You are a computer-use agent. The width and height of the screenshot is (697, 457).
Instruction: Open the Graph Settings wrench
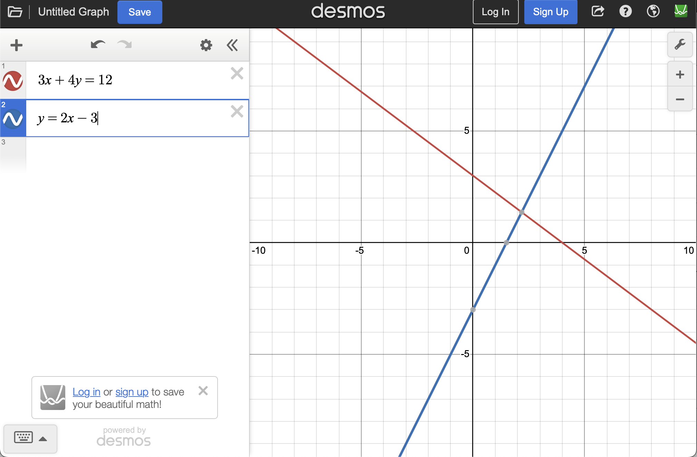[x=680, y=45]
